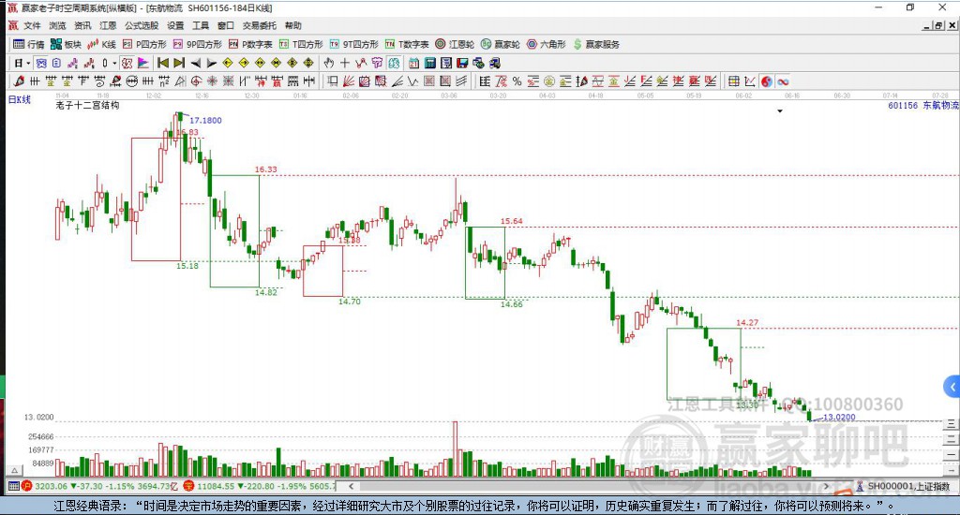
Task: Open the calculator icon in toolbar
Action: (429, 63)
